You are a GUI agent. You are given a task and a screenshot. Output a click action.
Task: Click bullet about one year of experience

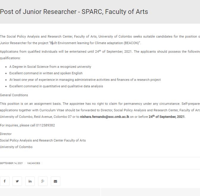pos(85,80)
